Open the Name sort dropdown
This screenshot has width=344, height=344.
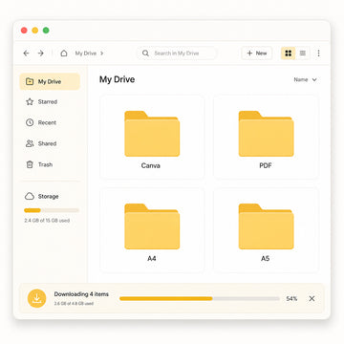coord(305,79)
